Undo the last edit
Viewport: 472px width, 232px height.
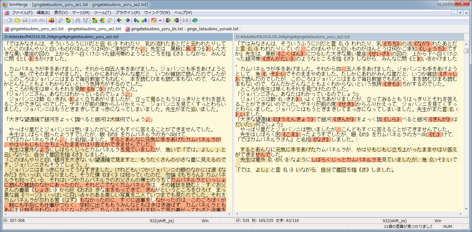[x=34, y=20]
